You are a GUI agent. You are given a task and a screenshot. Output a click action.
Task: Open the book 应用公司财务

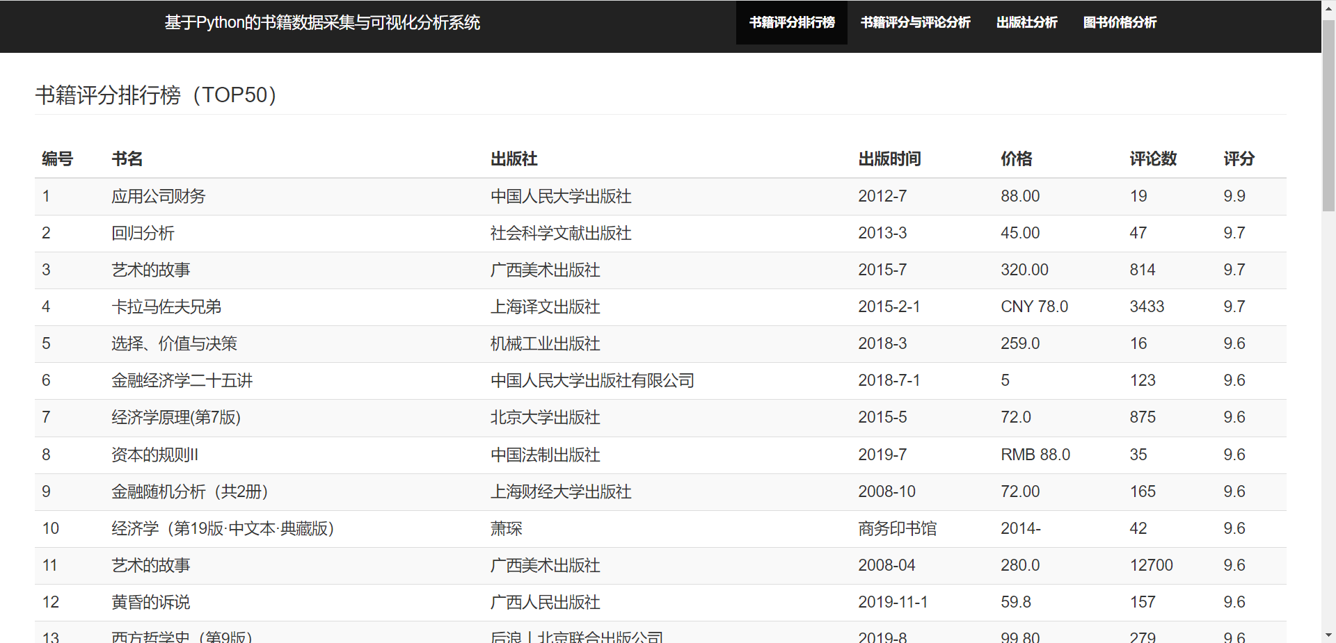point(159,196)
